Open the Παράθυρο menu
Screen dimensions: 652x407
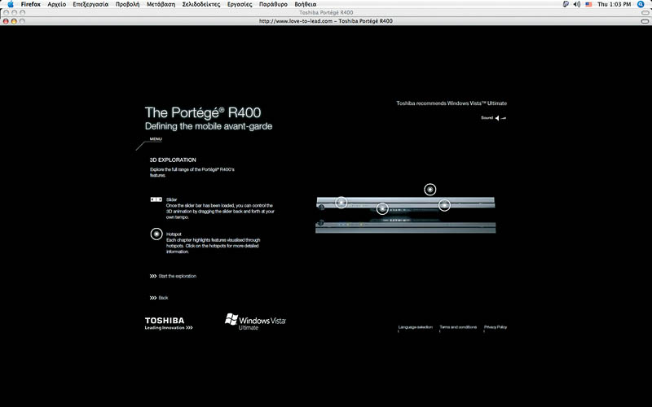pyautogui.click(x=273, y=4)
